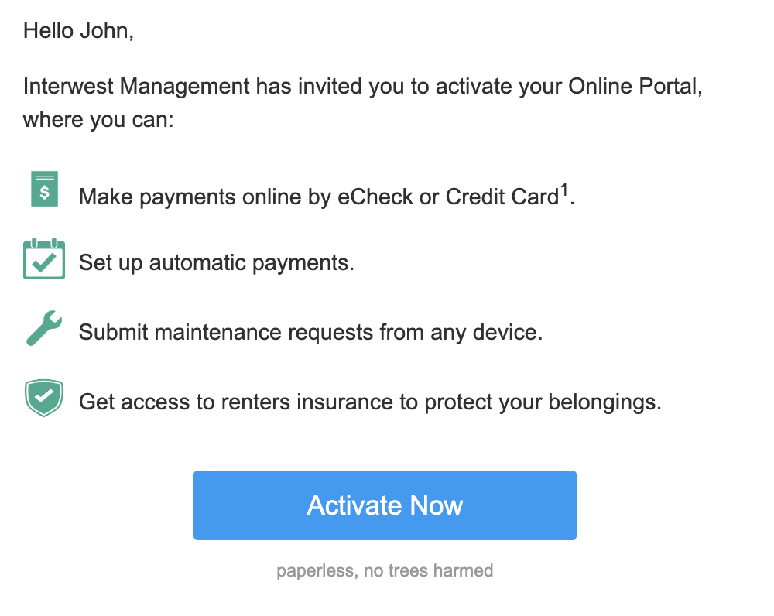Click the words "Credit Card" in payments line

(x=502, y=197)
